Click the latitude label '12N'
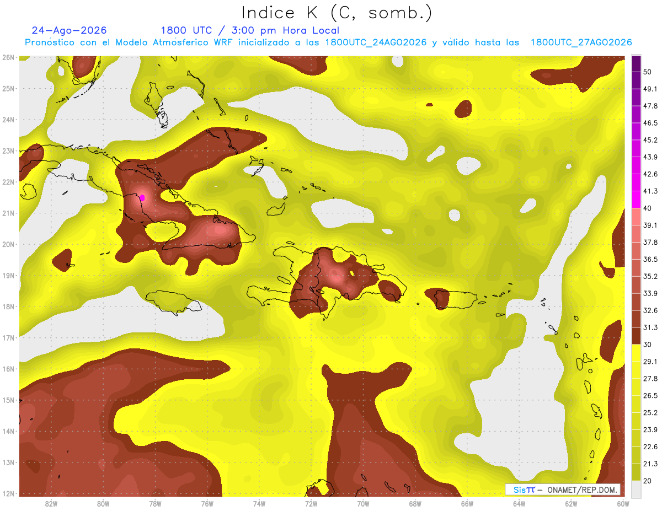 click(8, 493)
